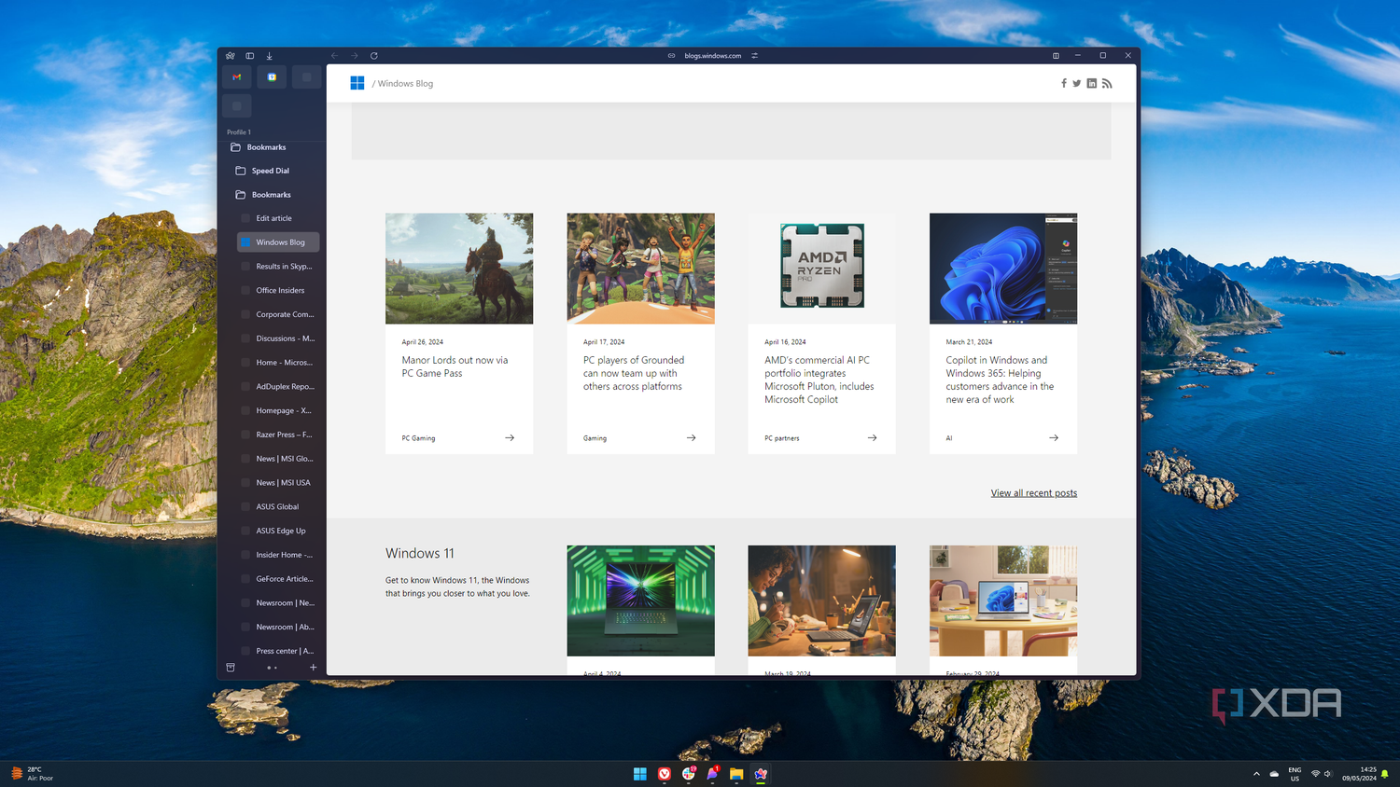Show hidden system tray icons chevron
1400x787 pixels.
coord(1256,774)
